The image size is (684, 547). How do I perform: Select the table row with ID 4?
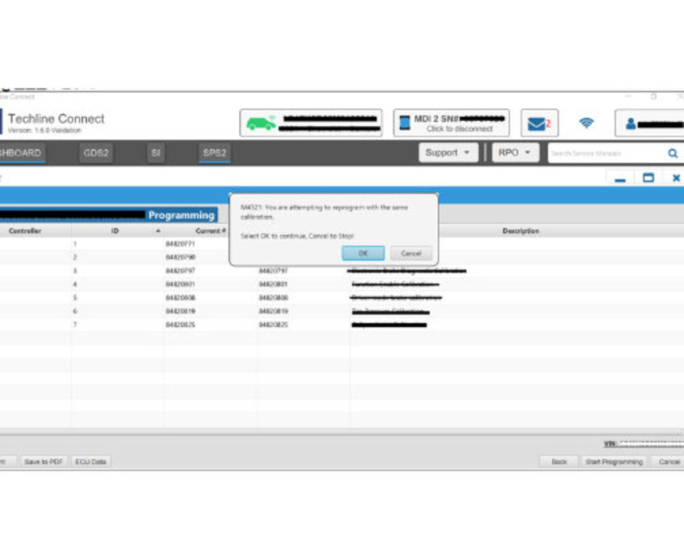point(342,284)
